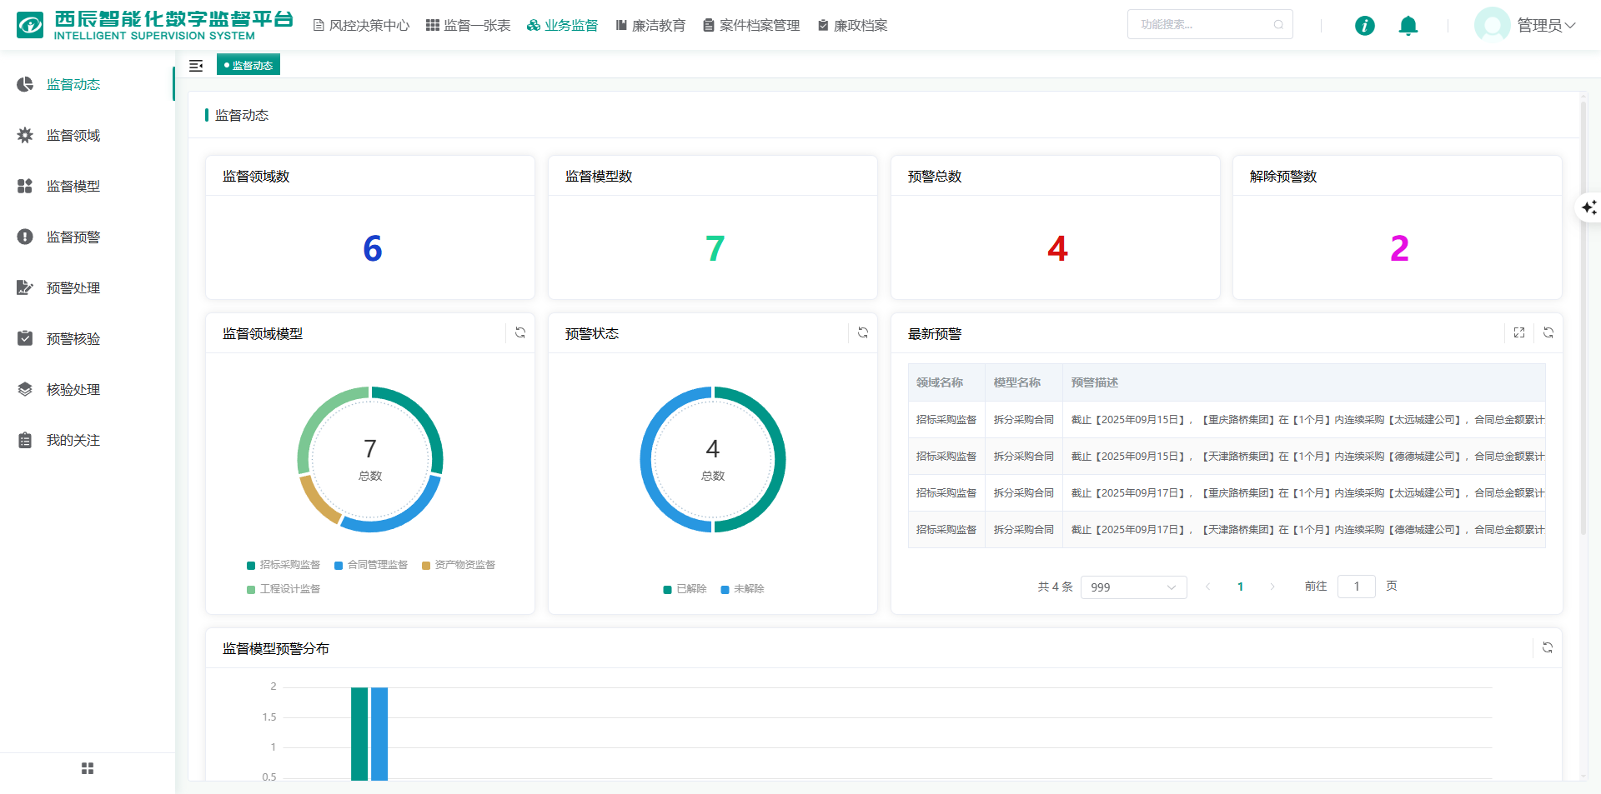Click the 功能搜索 search field
The image size is (1601, 794).
coord(1201,25)
